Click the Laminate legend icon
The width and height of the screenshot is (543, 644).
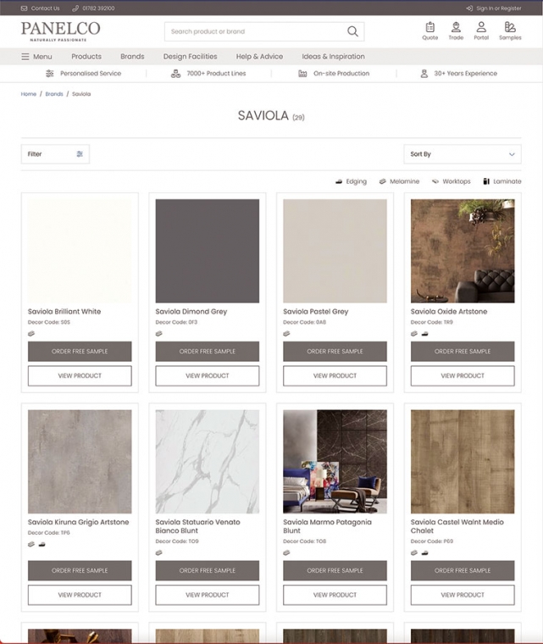[486, 181]
